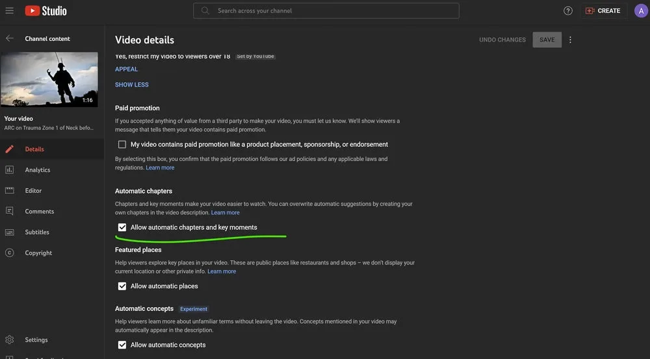The width and height of the screenshot is (650, 359).
Task: Click the Settings gear icon
Action: [10, 340]
